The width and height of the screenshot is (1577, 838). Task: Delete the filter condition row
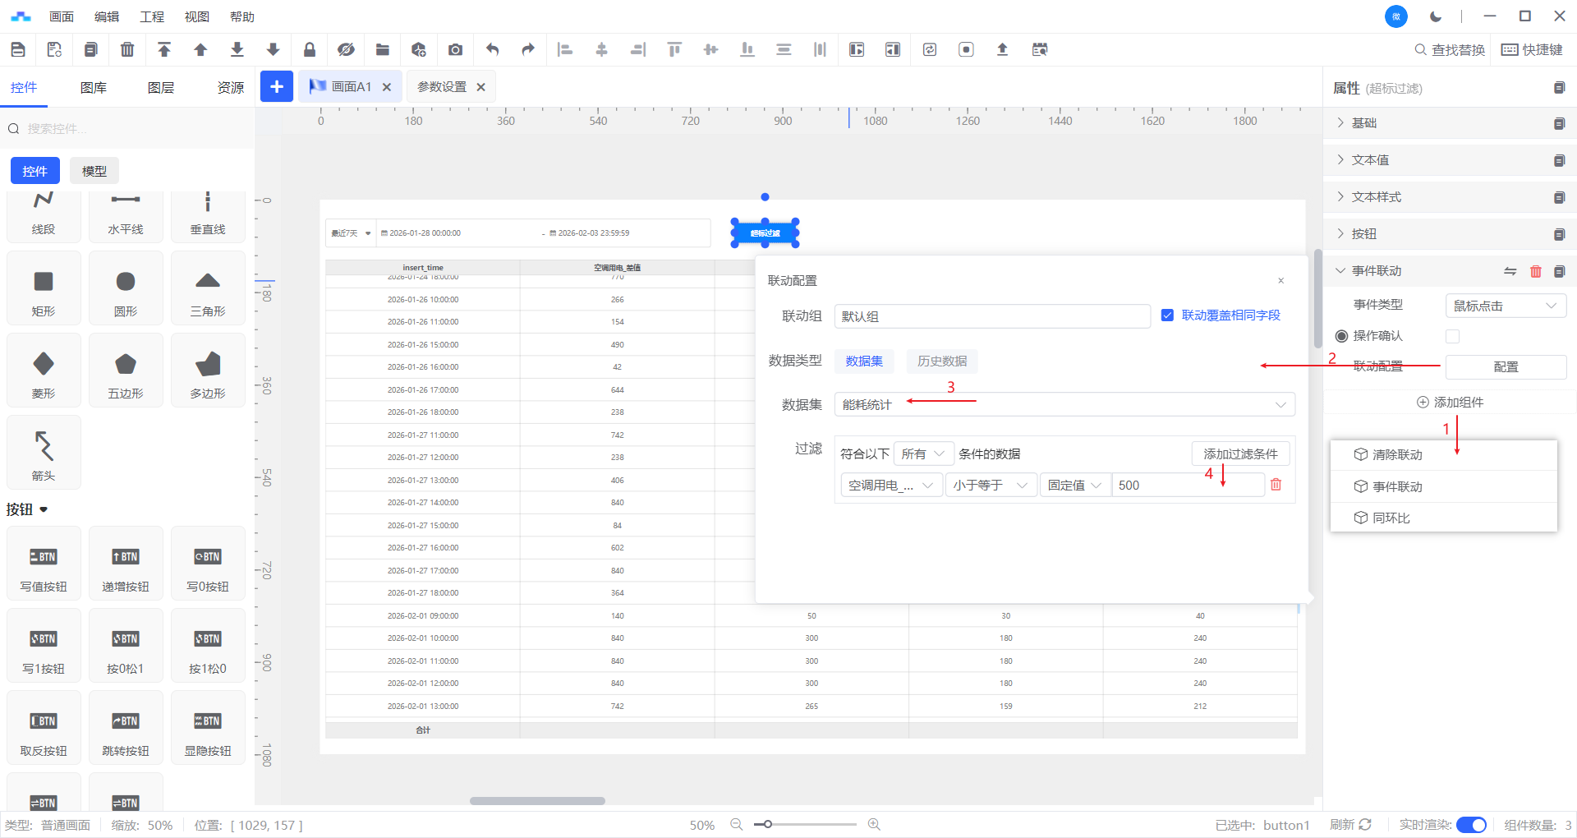[1276, 485]
